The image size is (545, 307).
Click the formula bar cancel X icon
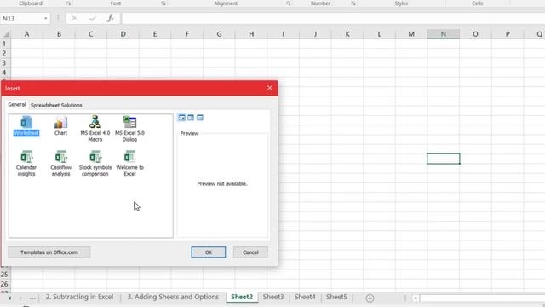(74, 19)
